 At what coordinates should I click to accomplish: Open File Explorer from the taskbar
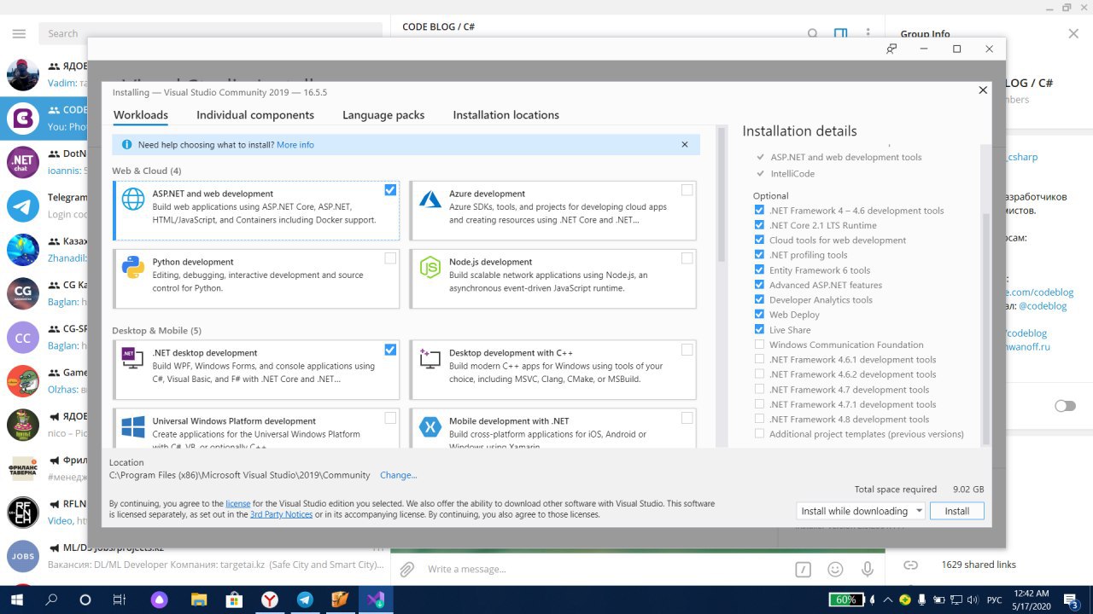198,600
